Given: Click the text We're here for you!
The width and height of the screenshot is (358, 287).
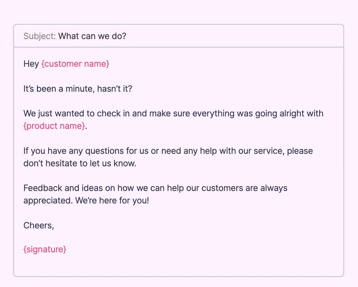Looking at the screenshot, I should tap(112, 200).
